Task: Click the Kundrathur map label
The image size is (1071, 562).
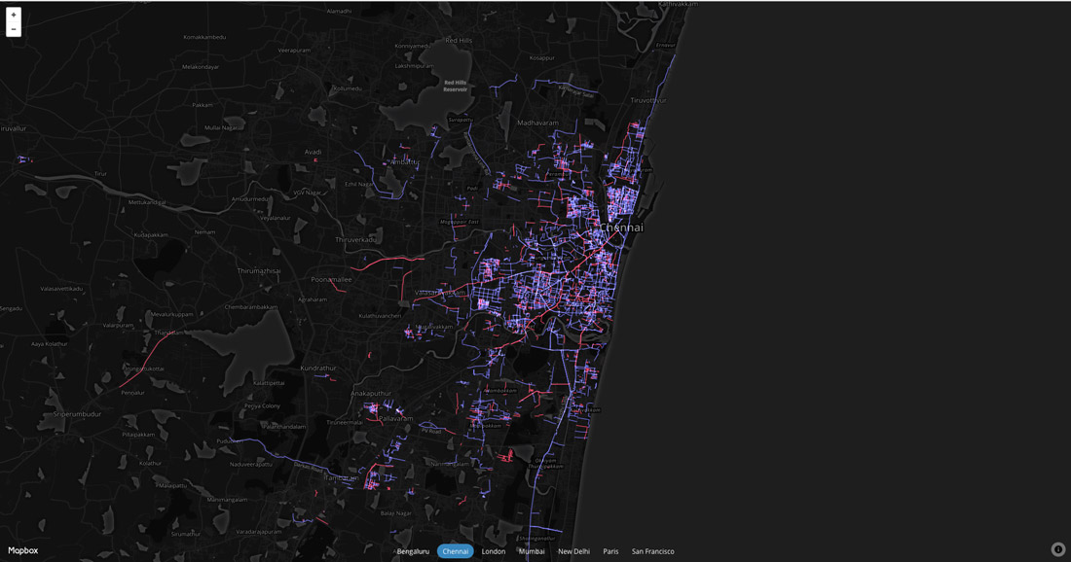Action: [x=318, y=369]
